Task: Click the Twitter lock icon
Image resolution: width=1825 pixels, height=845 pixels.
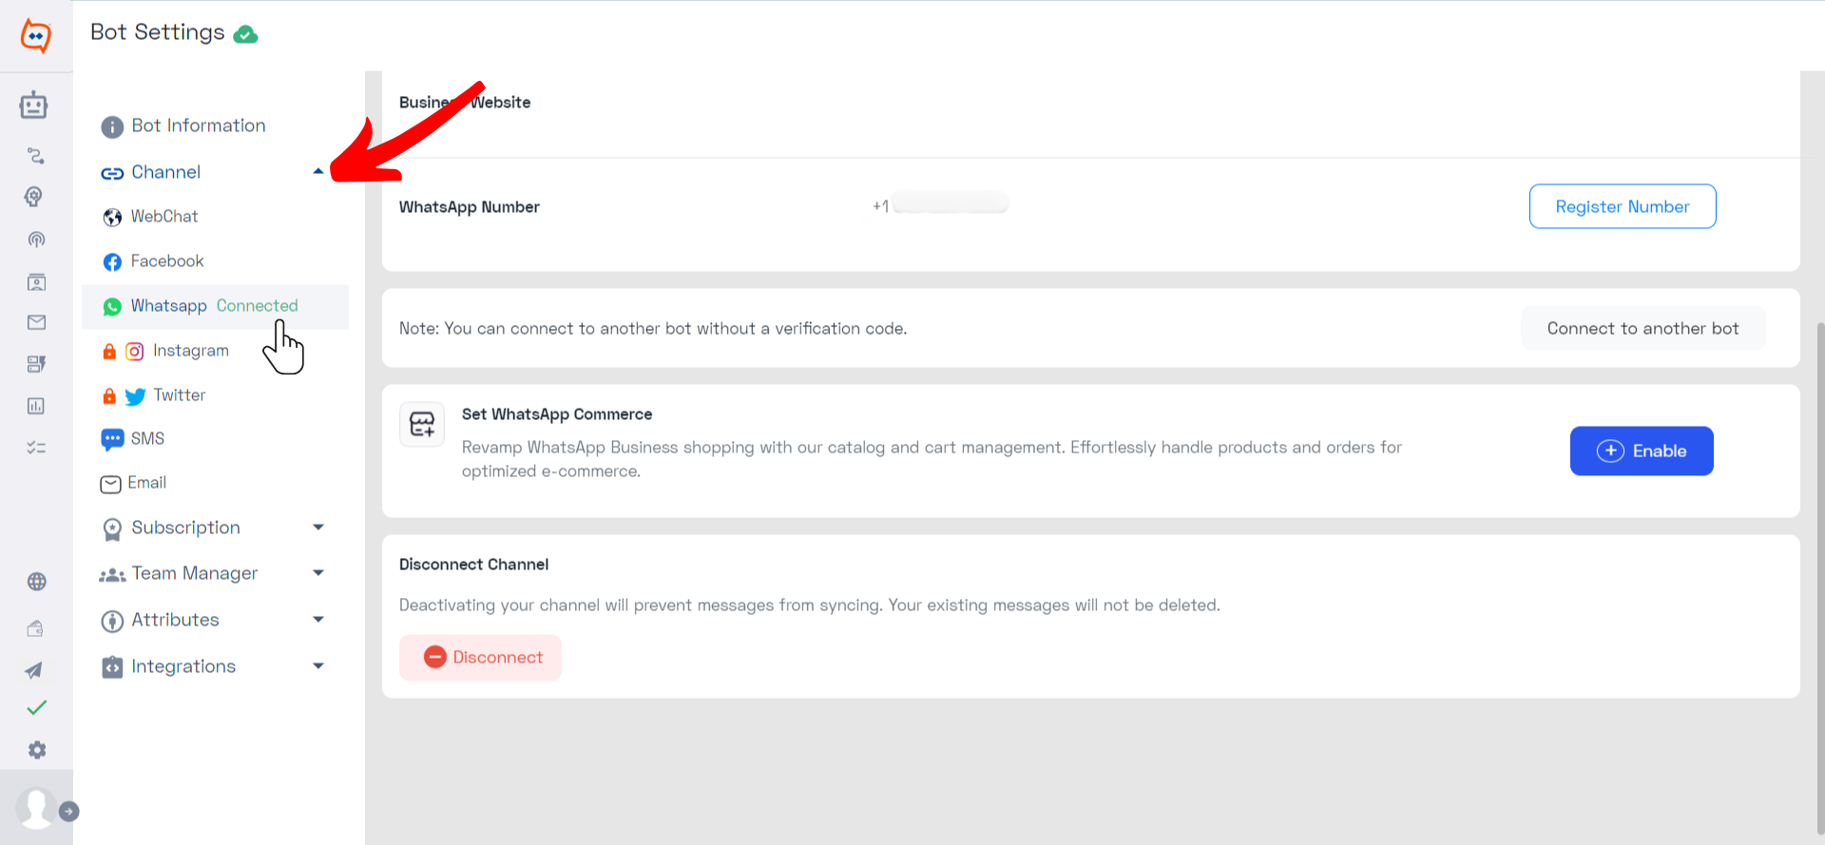Action: click(x=109, y=395)
